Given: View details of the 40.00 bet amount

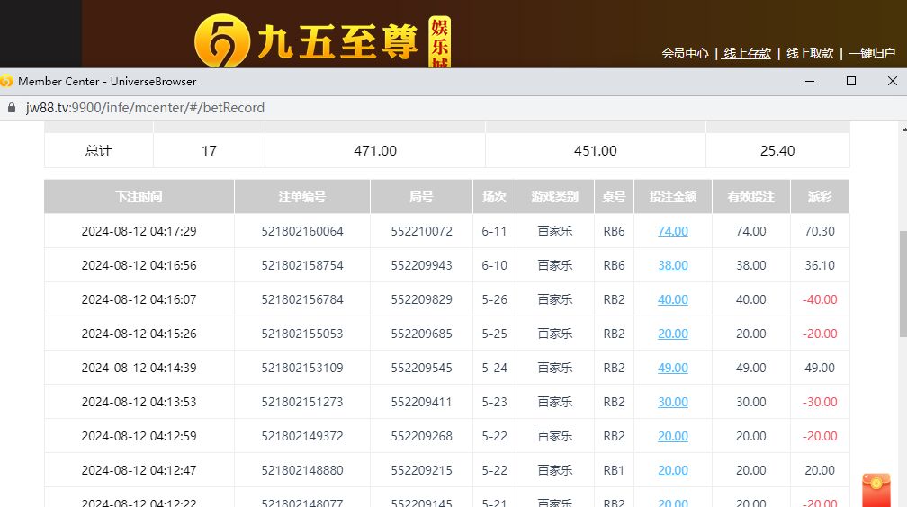Looking at the screenshot, I should pyautogui.click(x=673, y=299).
